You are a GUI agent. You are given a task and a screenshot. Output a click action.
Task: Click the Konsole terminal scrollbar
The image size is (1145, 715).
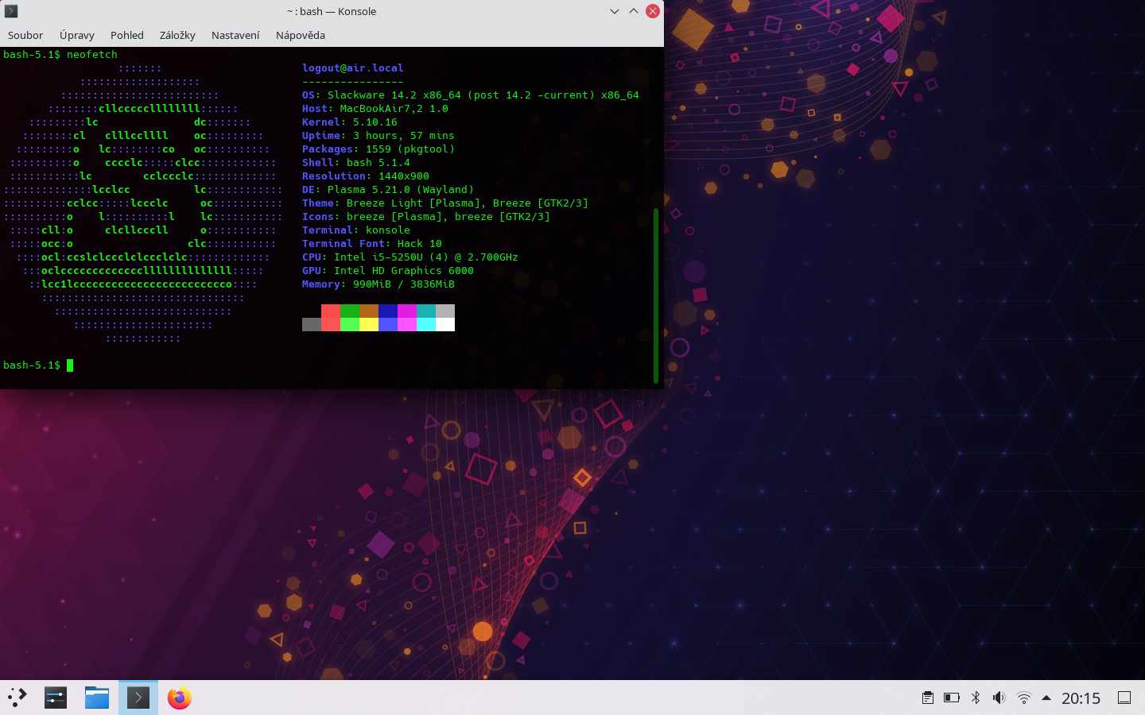(656, 294)
